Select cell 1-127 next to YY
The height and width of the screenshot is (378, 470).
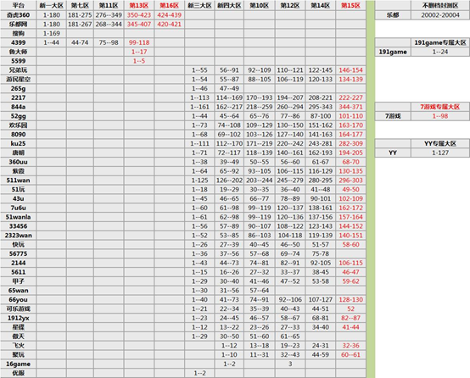pyautogui.click(x=440, y=153)
